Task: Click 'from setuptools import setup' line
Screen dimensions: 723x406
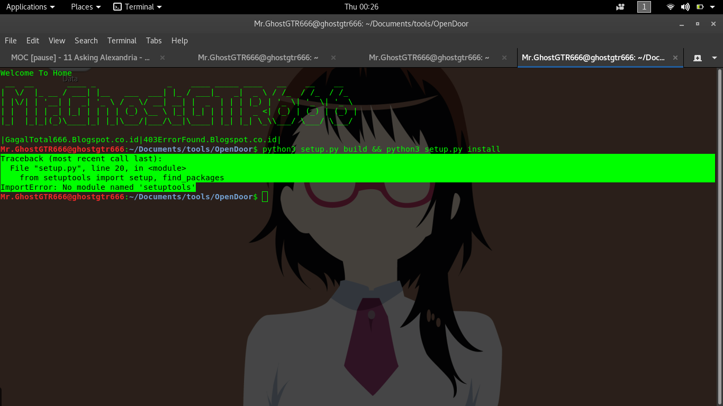Action: pos(122,178)
